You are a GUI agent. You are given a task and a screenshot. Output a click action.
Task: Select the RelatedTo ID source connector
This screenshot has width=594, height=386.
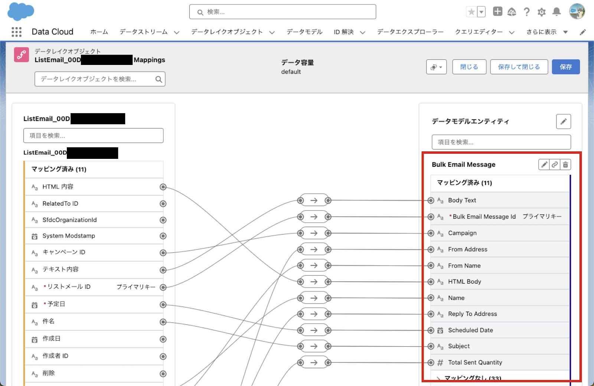pyautogui.click(x=163, y=204)
